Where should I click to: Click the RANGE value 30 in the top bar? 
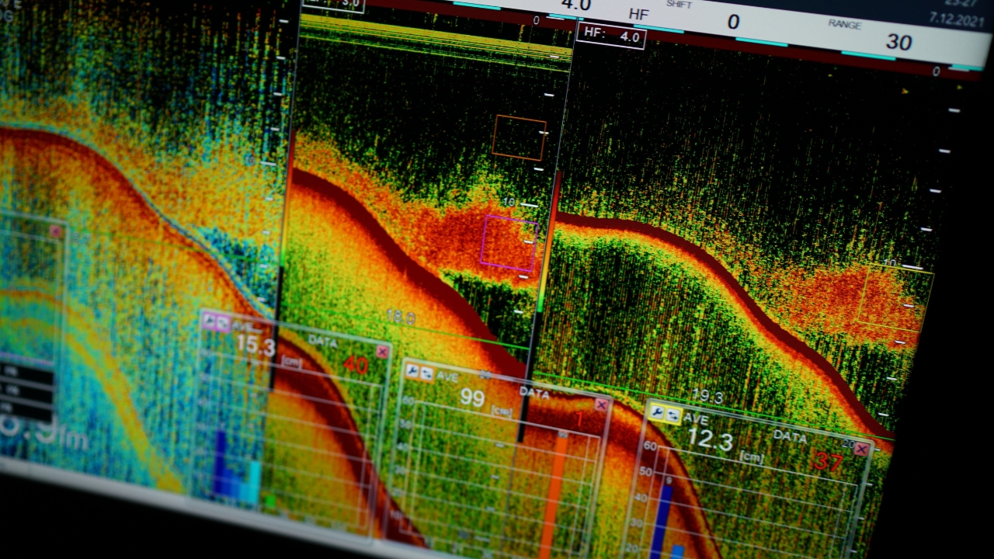pos(898,42)
